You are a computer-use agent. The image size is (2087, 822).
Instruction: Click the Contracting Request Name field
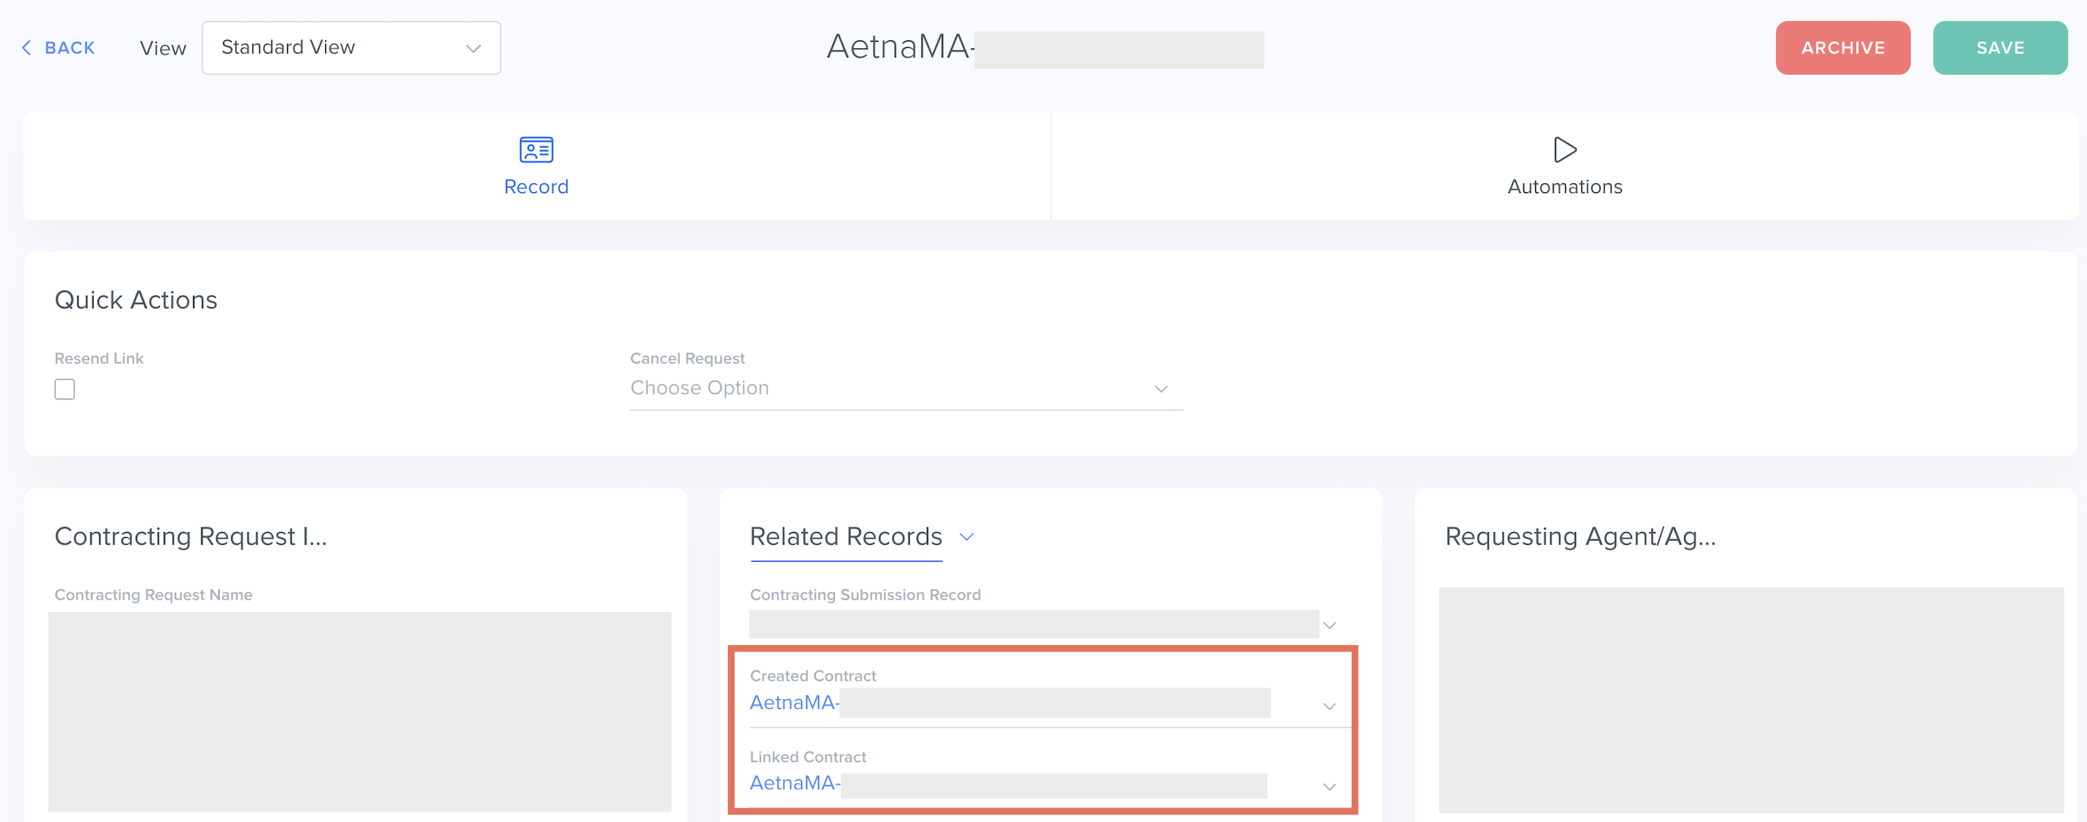(x=359, y=710)
